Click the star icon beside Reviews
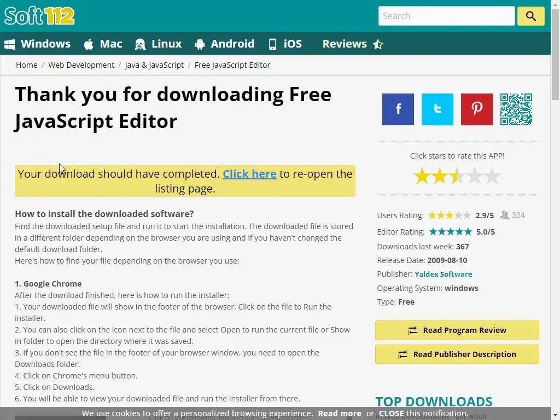The height and width of the screenshot is (420, 560). coord(378,44)
